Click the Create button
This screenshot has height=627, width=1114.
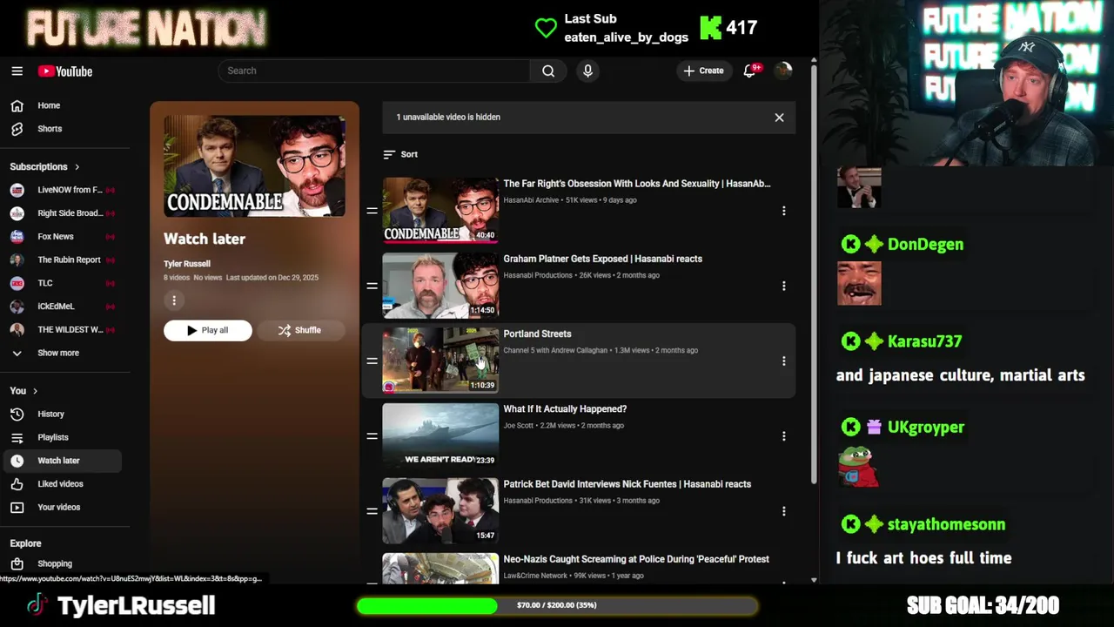(x=703, y=71)
